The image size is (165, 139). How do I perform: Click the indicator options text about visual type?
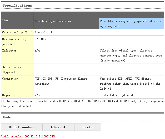(131, 55)
